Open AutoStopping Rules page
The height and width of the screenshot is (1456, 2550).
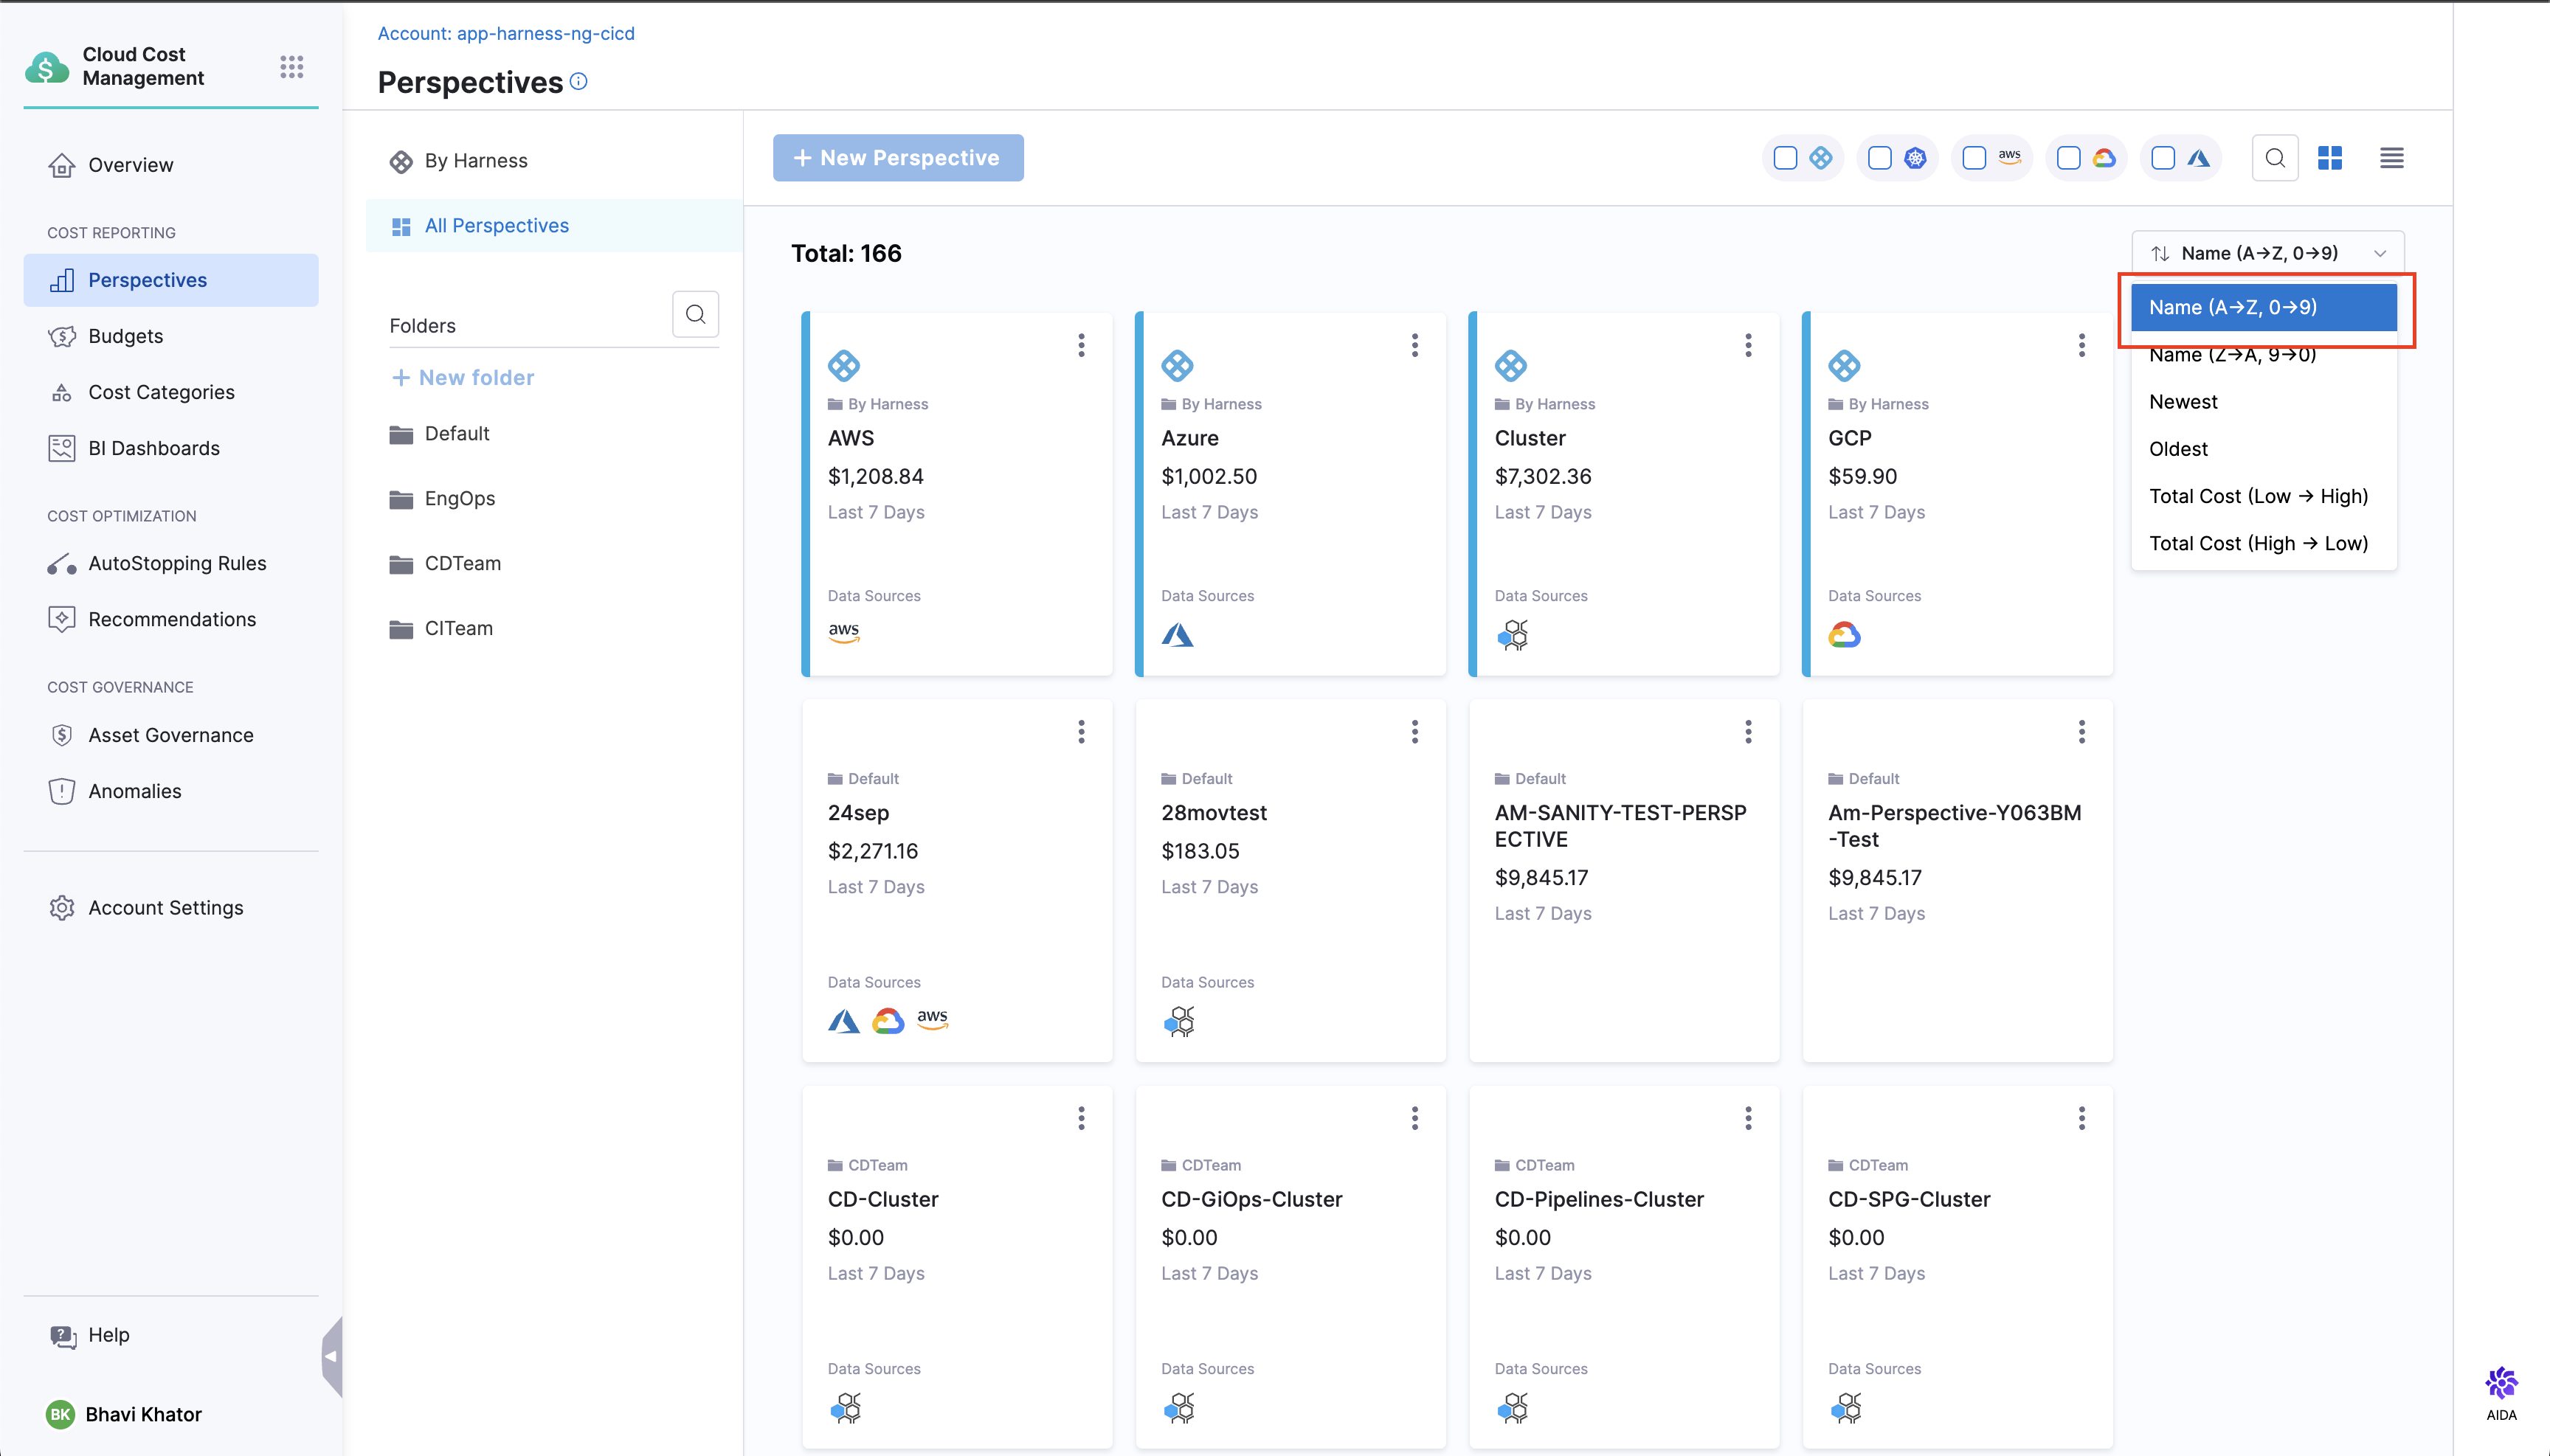171,563
